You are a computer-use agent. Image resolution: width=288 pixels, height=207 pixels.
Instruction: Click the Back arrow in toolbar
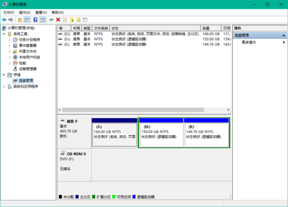4,20
